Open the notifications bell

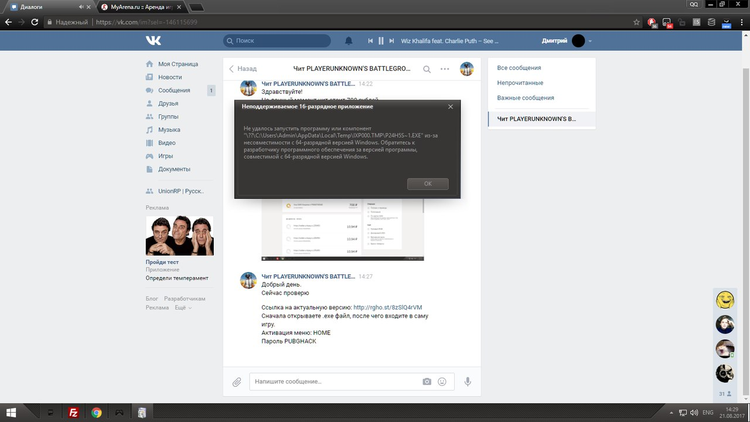tap(349, 41)
